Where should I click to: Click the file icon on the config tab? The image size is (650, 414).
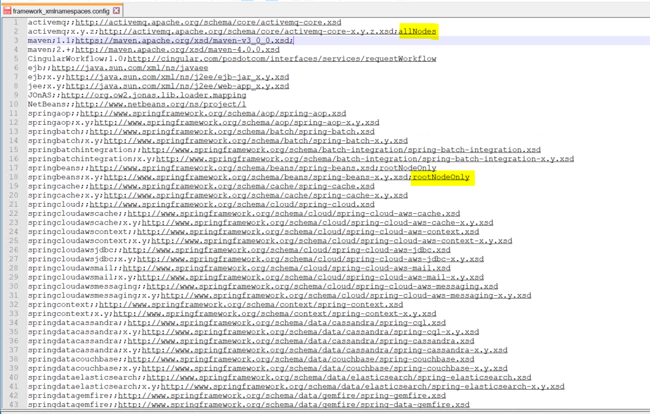7,11
